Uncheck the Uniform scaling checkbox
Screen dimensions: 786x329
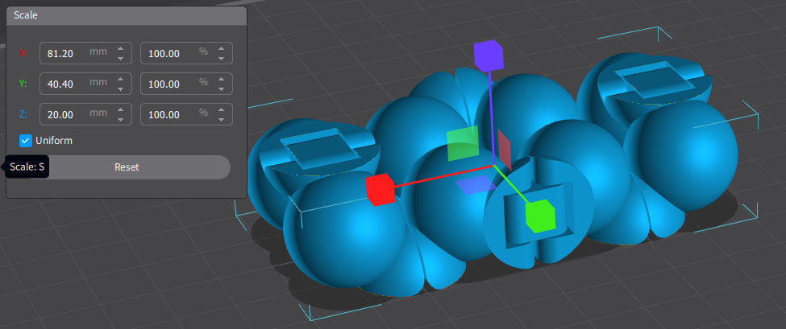26,141
